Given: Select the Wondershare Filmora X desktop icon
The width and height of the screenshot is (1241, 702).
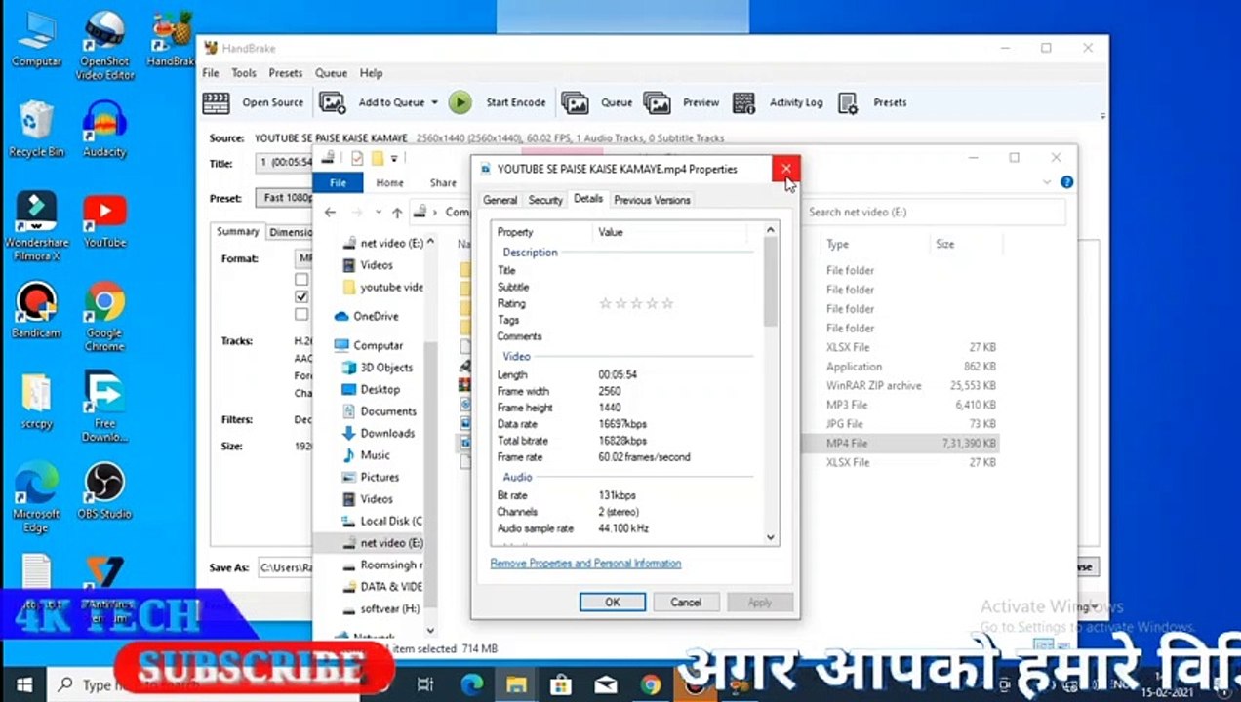Looking at the screenshot, I should pos(36,226).
